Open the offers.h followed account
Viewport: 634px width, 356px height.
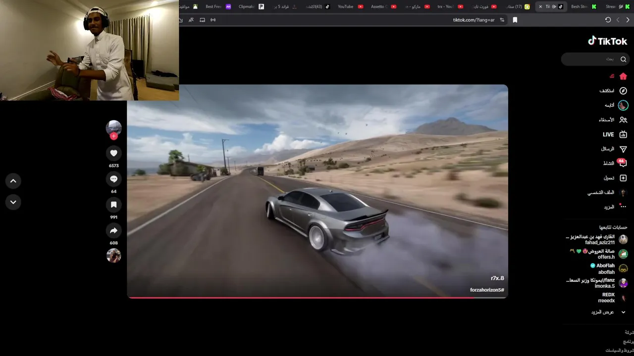599,254
